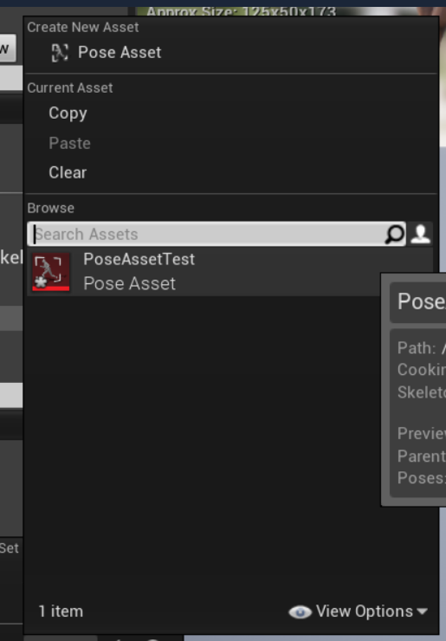Image resolution: width=446 pixels, height=641 pixels.
Task: Expand View Options via its arrow
Action: 422,612
